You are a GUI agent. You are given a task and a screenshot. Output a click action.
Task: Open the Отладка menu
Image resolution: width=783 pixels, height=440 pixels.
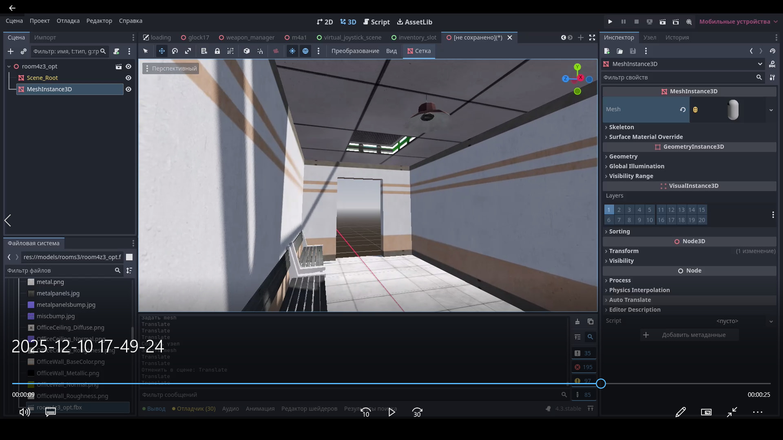pyautogui.click(x=68, y=21)
